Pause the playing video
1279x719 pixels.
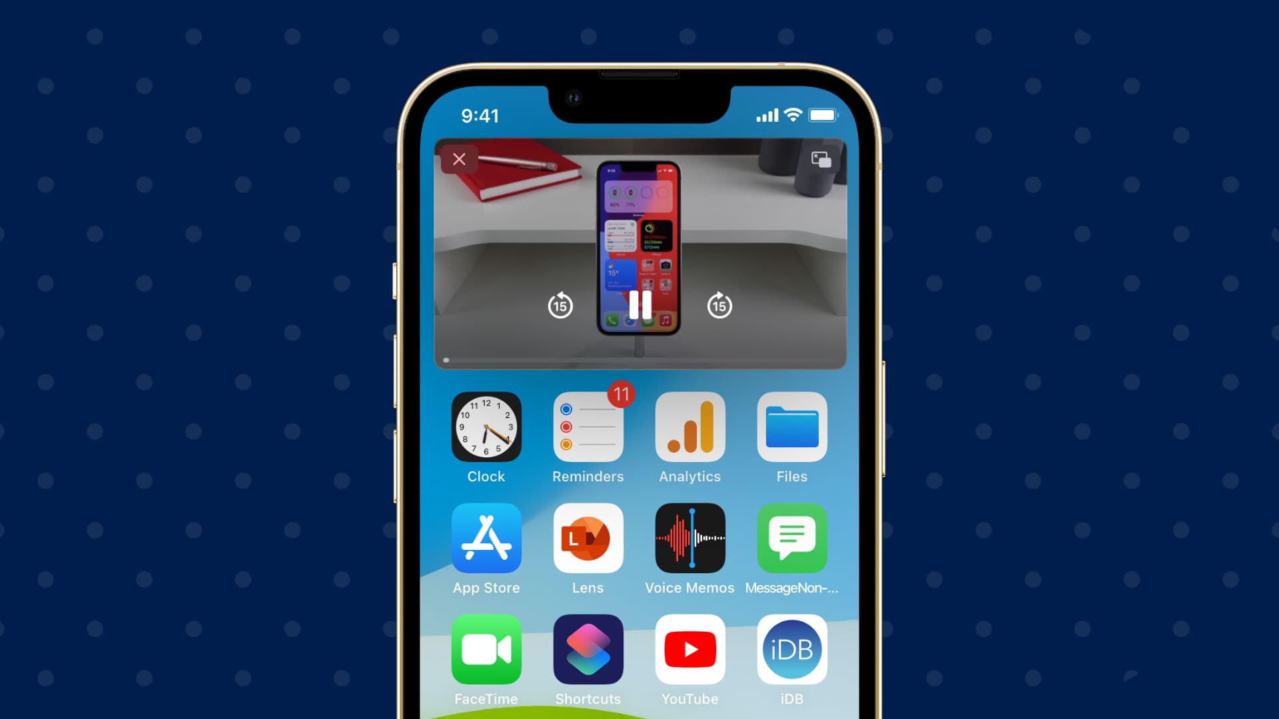pyautogui.click(x=639, y=305)
